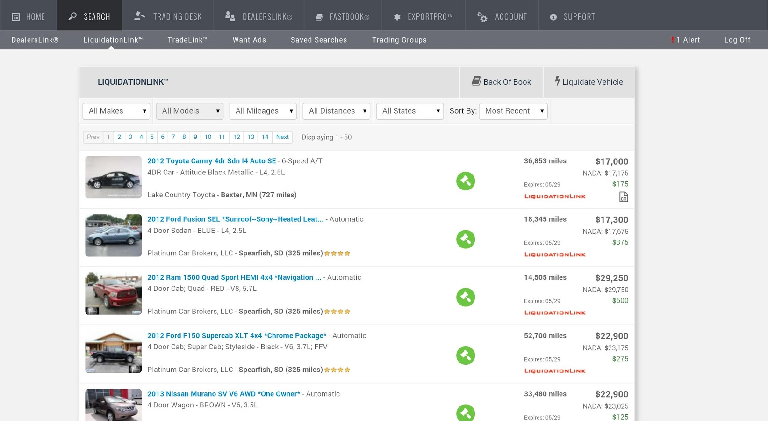Click the Toyota Camry photo thumbnail
This screenshot has width=768, height=421.
(113, 177)
